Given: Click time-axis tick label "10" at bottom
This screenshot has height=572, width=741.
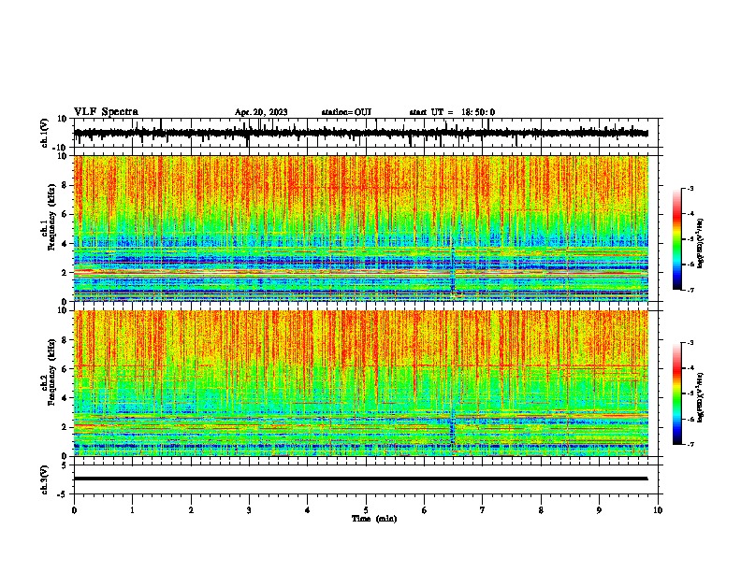Looking at the screenshot, I should click(x=658, y=510).
